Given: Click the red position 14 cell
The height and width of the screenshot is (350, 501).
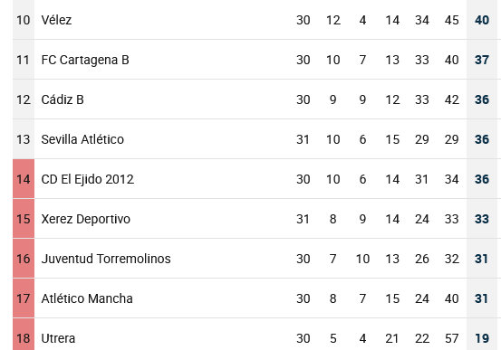Looking at the screenshot, I should pos(24,179).
